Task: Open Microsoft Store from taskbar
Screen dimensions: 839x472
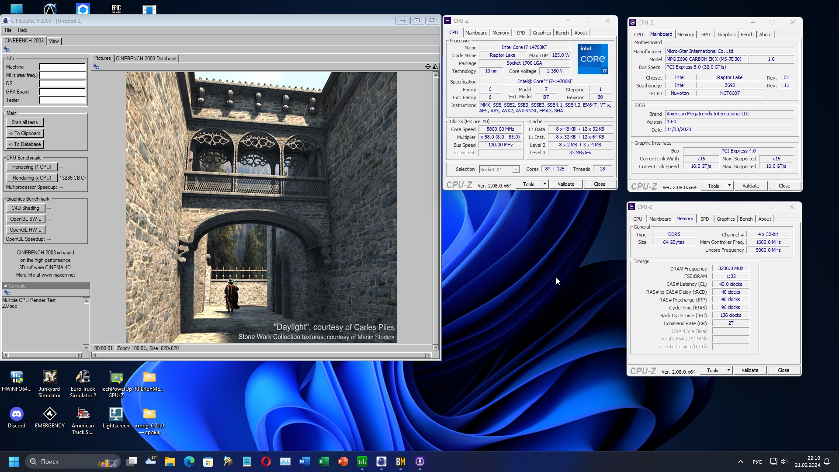Action: coord(208,462)
